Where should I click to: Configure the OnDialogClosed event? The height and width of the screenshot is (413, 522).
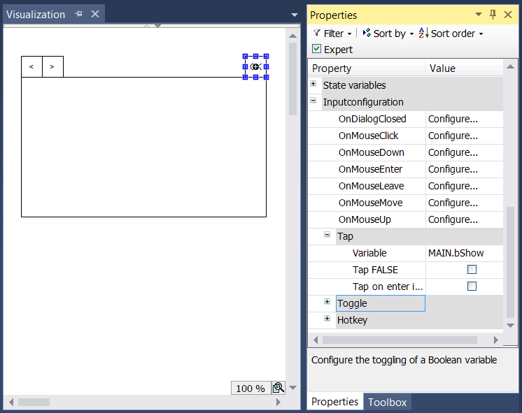click(464, 119)
